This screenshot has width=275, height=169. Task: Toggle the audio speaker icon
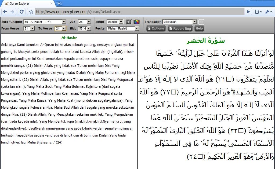point(129,22)
